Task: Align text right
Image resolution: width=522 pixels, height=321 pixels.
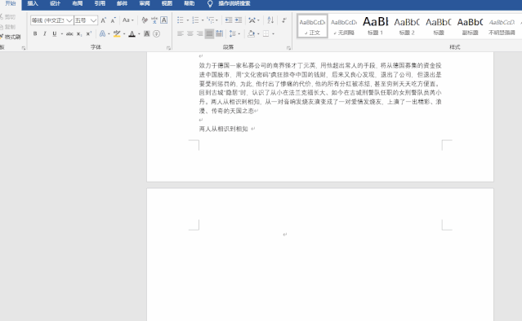Action: click(x=199, y=33)
